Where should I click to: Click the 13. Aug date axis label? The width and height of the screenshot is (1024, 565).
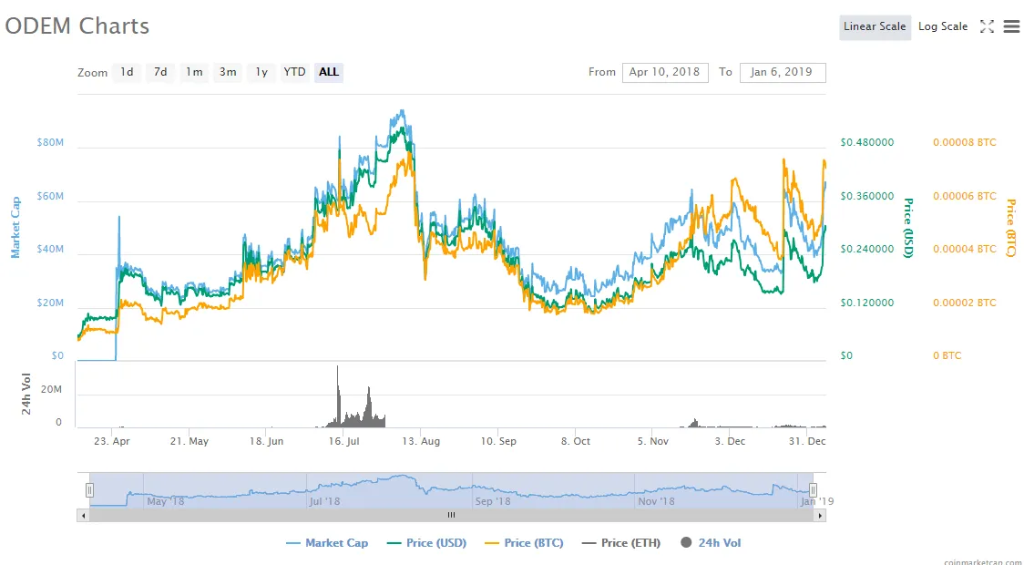click(x=421, y=442)
